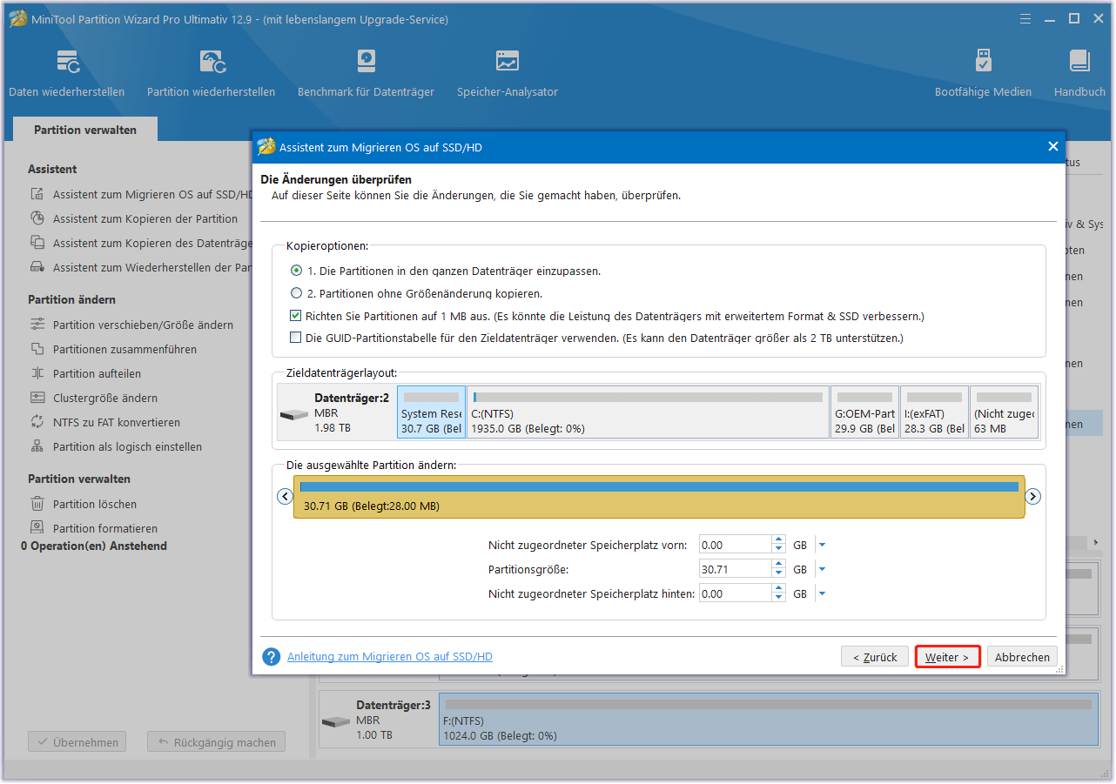Click Partition aufteilen icon
Viewport: 1116px width, 784px height.
pos(37,374)
